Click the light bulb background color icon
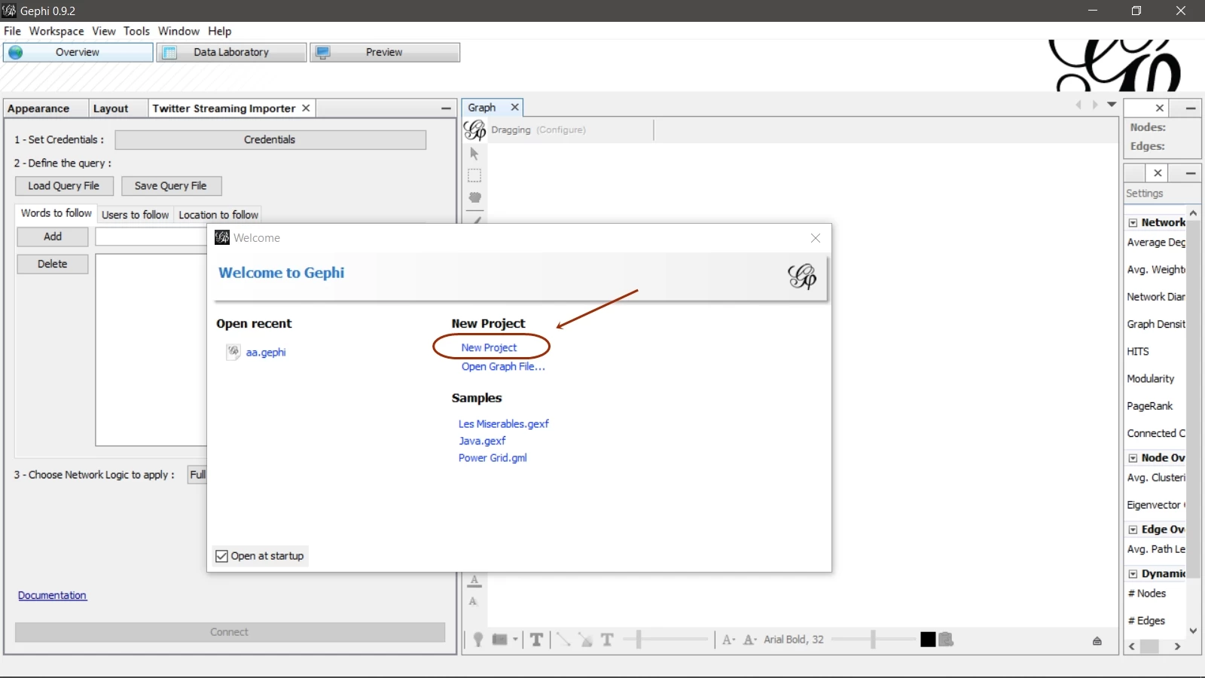 click(x=477, y=640)
